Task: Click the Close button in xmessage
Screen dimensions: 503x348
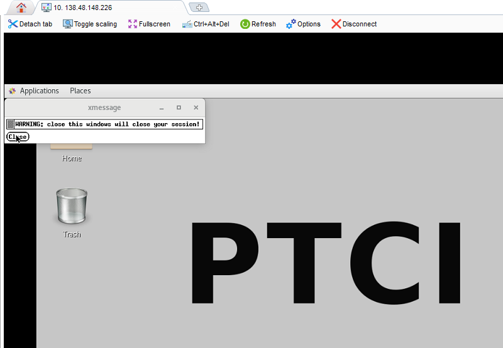Action: coord(18,137)
